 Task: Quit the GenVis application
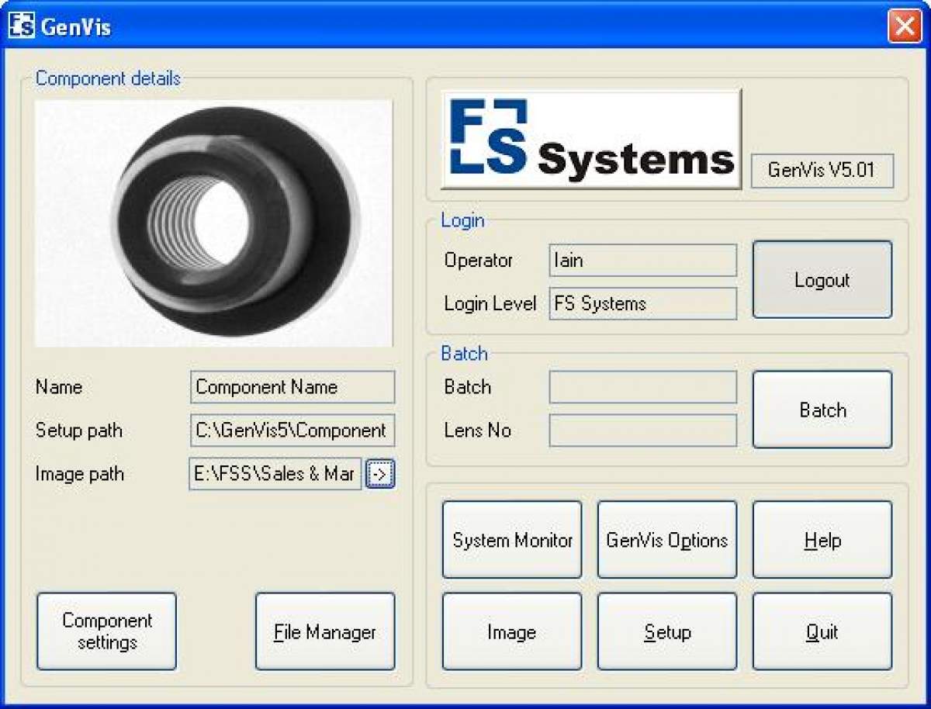[x=822, y=631]
